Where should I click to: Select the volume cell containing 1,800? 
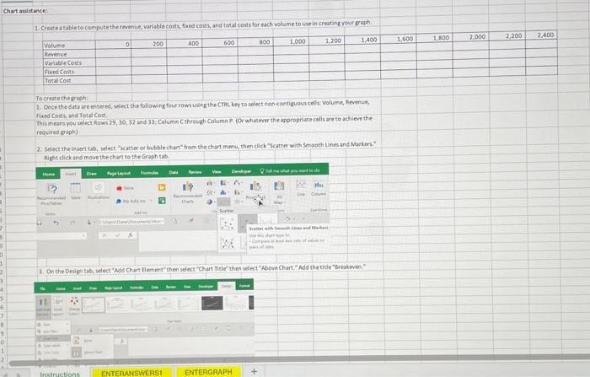(x=434, y=39)
